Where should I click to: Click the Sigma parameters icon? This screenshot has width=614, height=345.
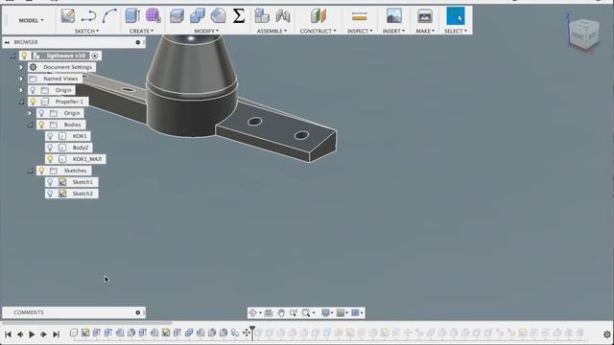pos(239,16)
